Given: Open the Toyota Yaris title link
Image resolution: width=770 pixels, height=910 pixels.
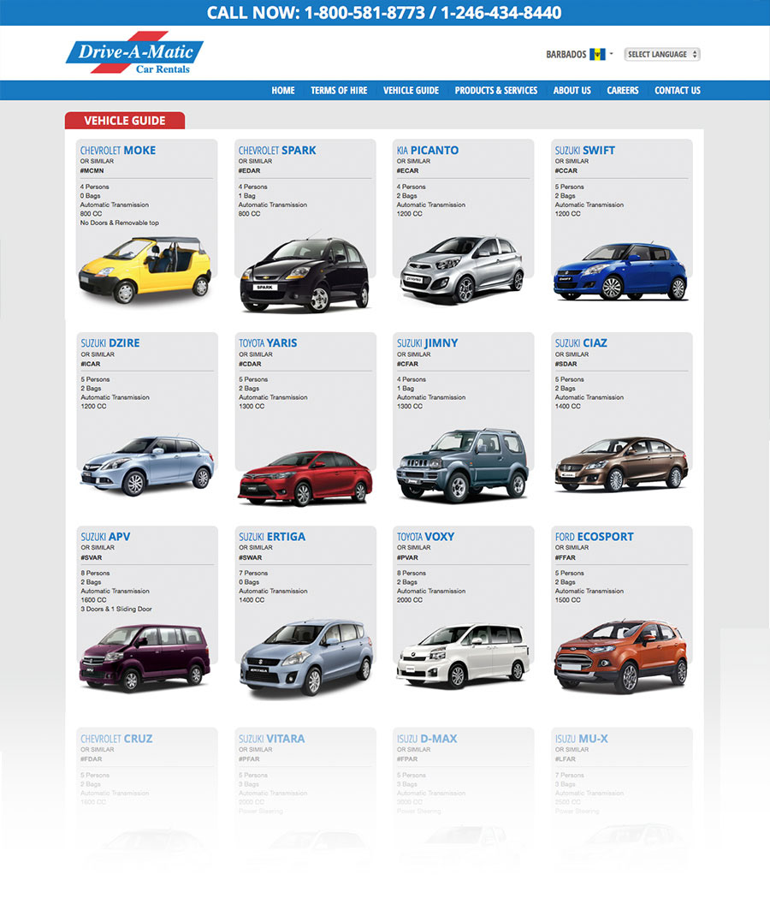Looking at the screenshot, I should [268, 343].
